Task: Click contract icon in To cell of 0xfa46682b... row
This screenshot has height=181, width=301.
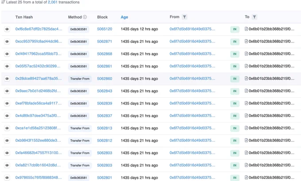Action: coord(246,153)
